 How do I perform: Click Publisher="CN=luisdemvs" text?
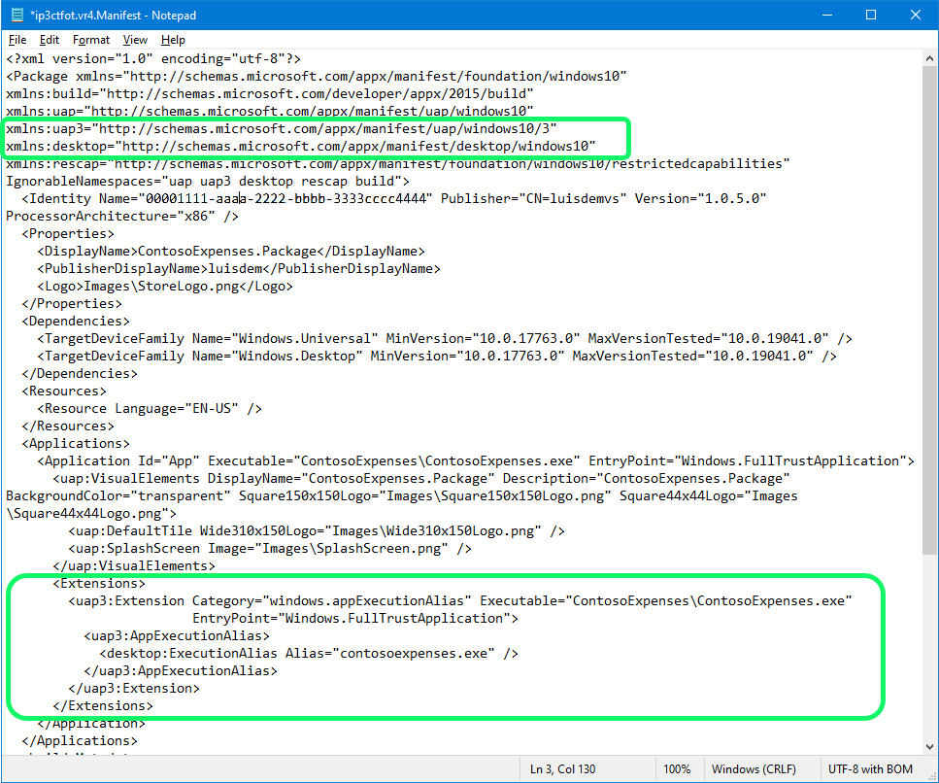[533, 198]
